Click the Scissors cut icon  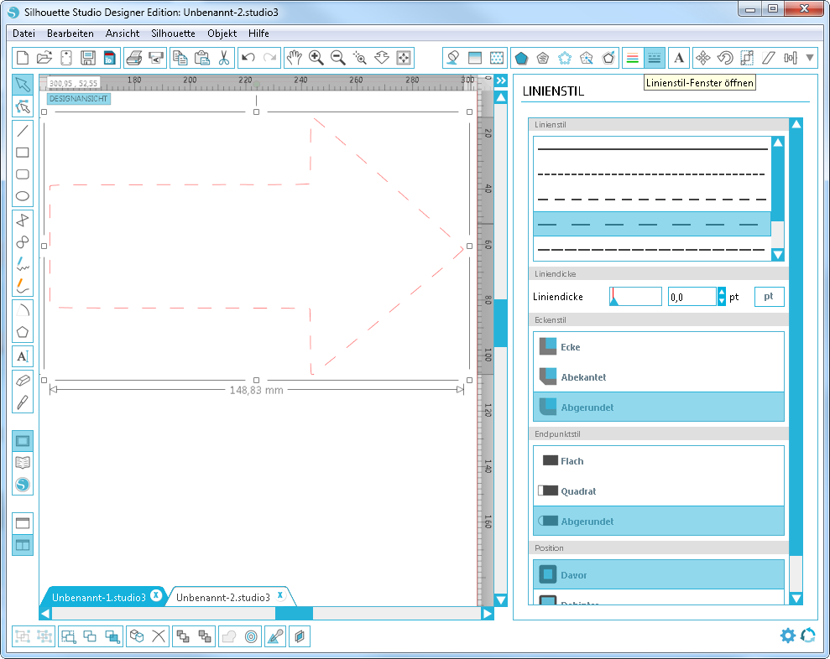223,58
